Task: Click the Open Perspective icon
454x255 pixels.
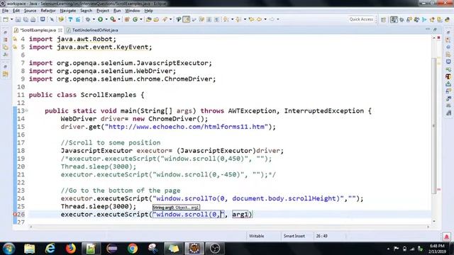Action: click(383, 20)
